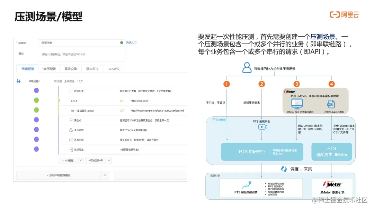Select the API-A row label

(74, 101)
